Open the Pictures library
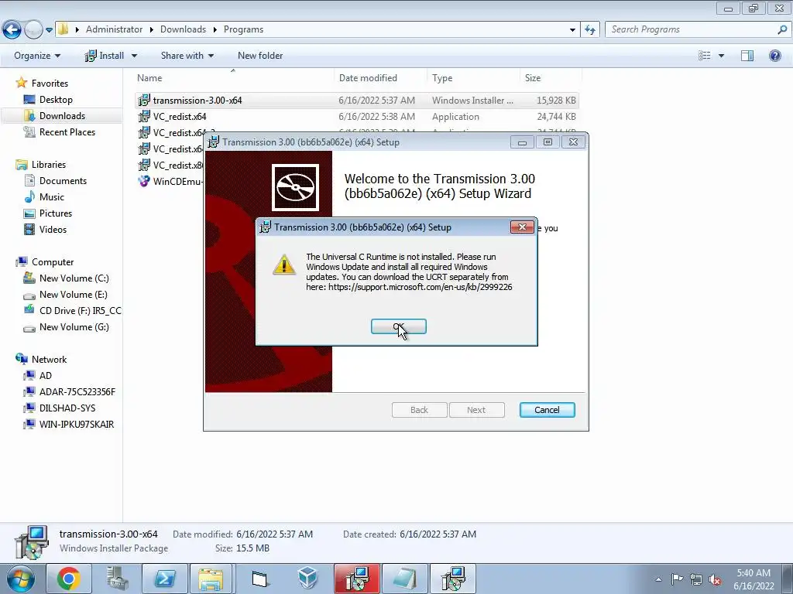 56,213
